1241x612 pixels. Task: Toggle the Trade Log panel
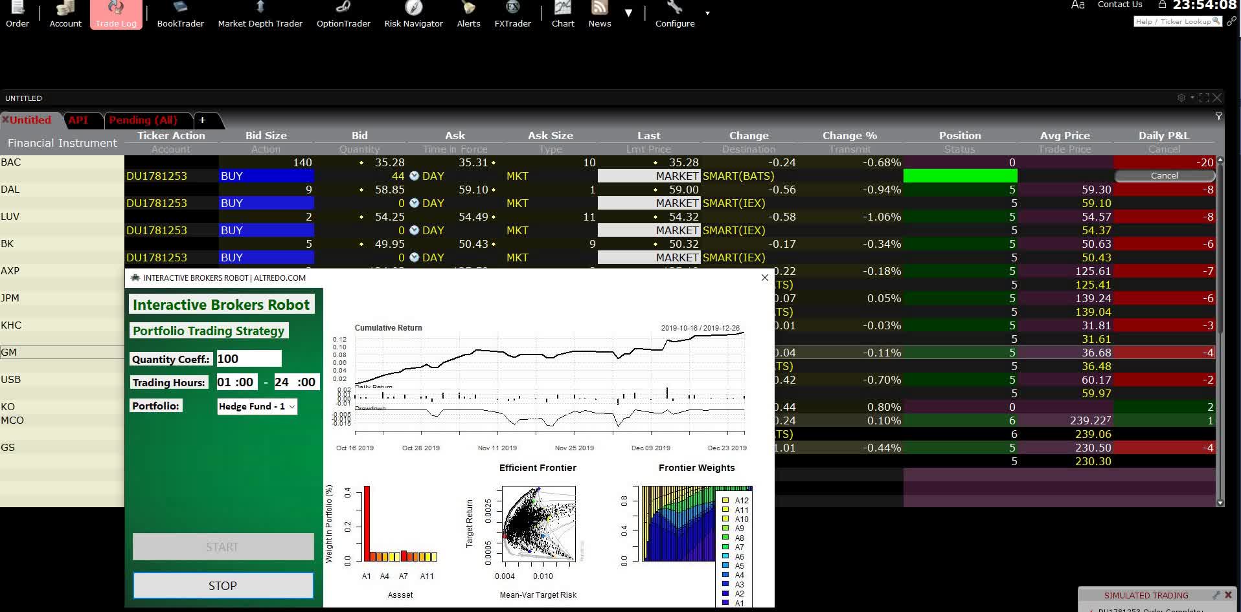click(x=116, y=14)
